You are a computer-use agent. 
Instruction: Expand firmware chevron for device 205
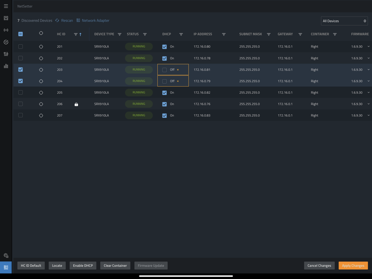[368, 92]
